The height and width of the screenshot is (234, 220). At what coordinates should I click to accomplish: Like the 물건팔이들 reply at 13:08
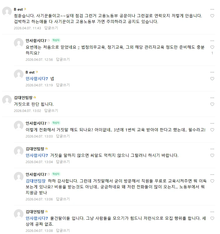(212, 218)
